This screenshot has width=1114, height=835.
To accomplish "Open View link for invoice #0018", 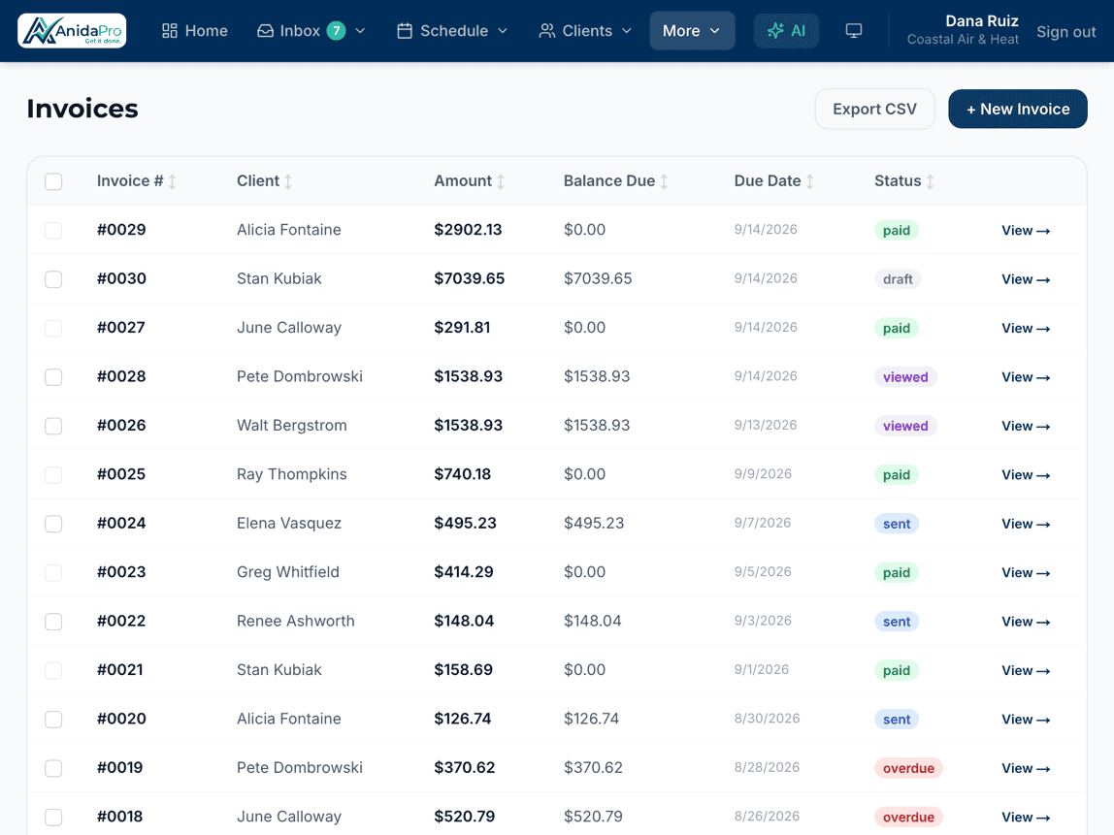I will coord(1026,818).
